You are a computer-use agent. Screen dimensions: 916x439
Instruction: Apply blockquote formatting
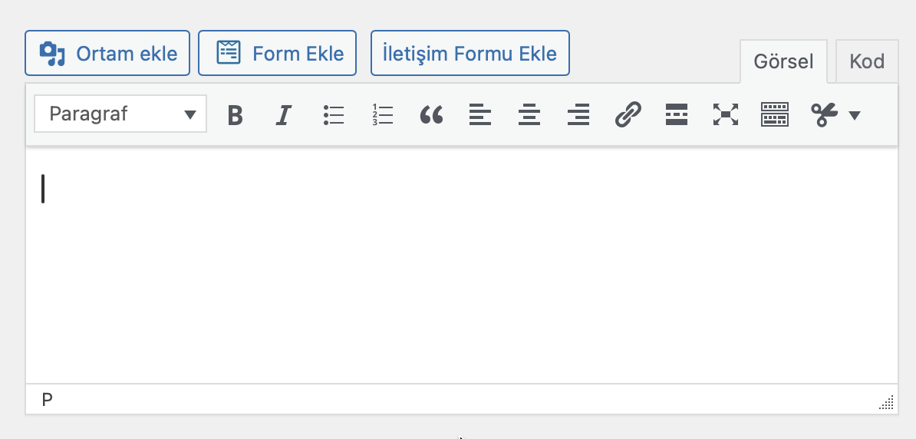click(x=431, y=114)
